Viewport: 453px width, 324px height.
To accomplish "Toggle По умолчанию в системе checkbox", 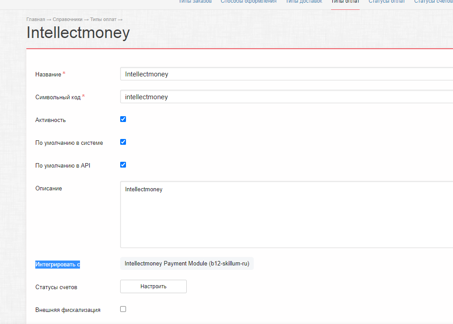I will tap(123, 142).
